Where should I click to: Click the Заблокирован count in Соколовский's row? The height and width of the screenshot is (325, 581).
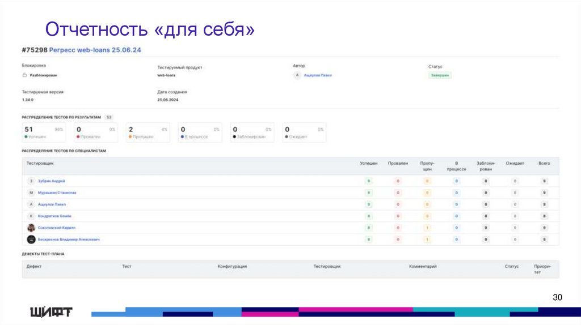486,228
